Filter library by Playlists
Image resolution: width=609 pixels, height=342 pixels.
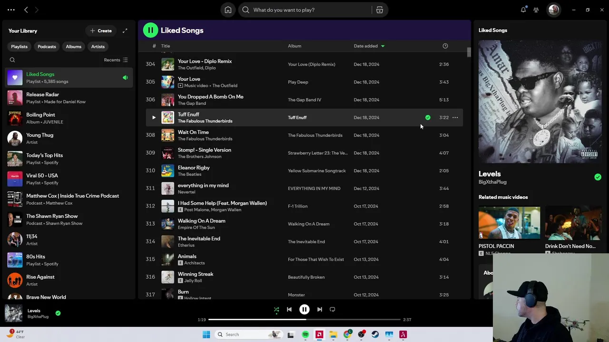(19, 47)
